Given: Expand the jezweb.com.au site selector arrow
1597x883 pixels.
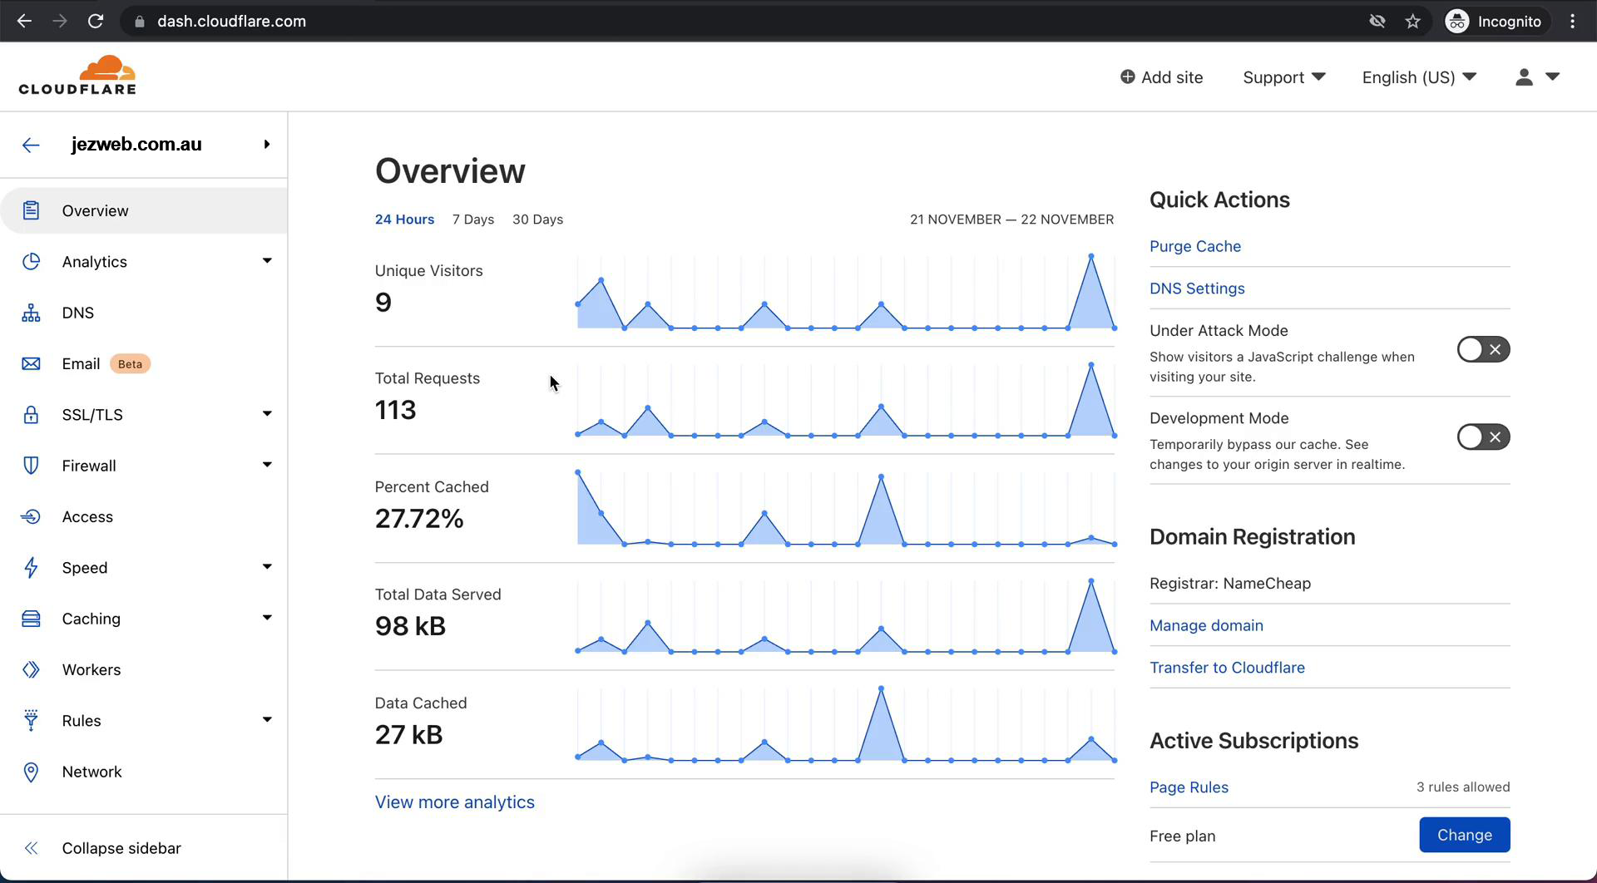Looking at the screenshot, I should pos(267,145).
